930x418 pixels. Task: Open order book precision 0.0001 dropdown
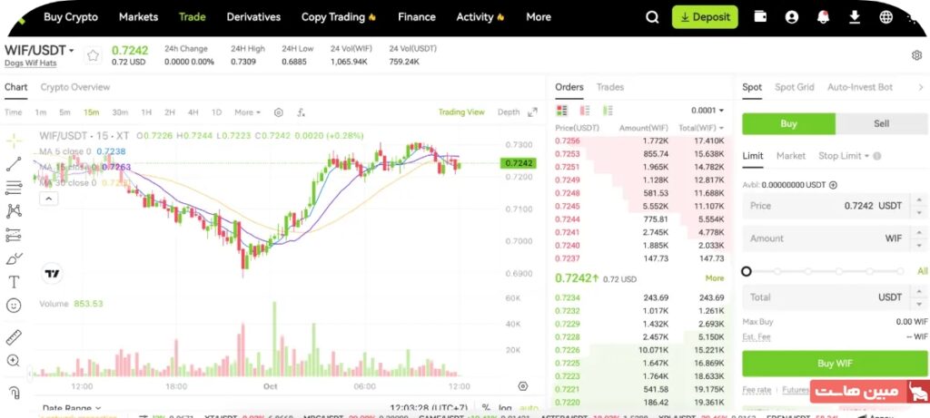coord(708,111)
